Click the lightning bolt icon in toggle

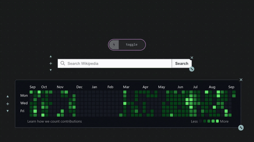pos(114,45)
